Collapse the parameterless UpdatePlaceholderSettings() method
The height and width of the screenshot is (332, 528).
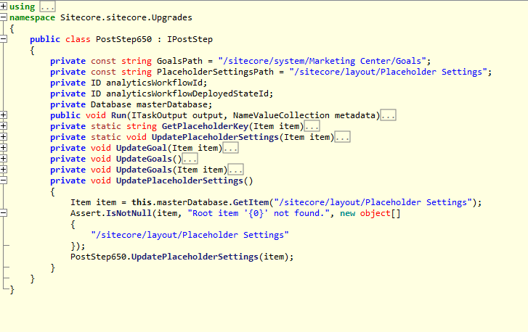4,180
